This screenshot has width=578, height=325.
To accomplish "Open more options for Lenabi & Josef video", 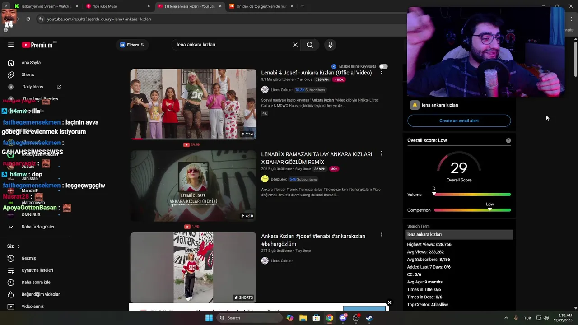I will [382, 72].
